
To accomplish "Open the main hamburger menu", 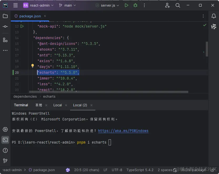I will (x=15, y=5).
